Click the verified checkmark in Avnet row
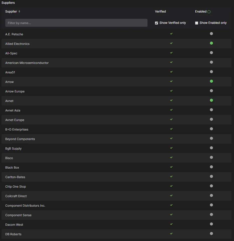Image resolution: width=234 pixels, height=241 pixels. click(171, 100)
